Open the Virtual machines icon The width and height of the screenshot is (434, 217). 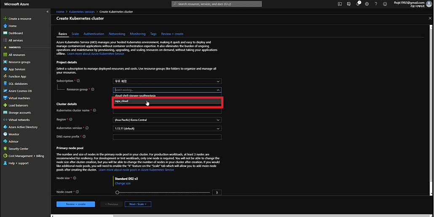point(5,98)
